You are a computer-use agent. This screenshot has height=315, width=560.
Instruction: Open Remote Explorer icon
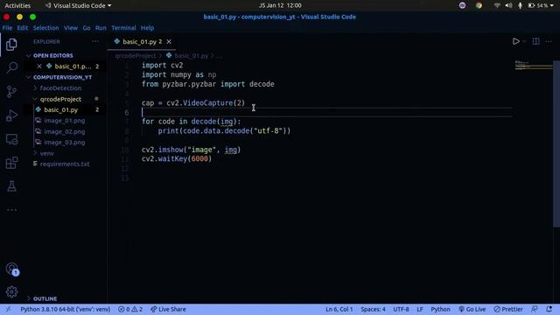(11, 139)
